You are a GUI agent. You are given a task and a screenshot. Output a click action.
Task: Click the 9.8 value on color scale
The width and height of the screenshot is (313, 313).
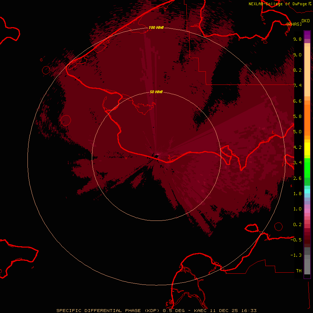pyautogui.click(x=297, y=39)
